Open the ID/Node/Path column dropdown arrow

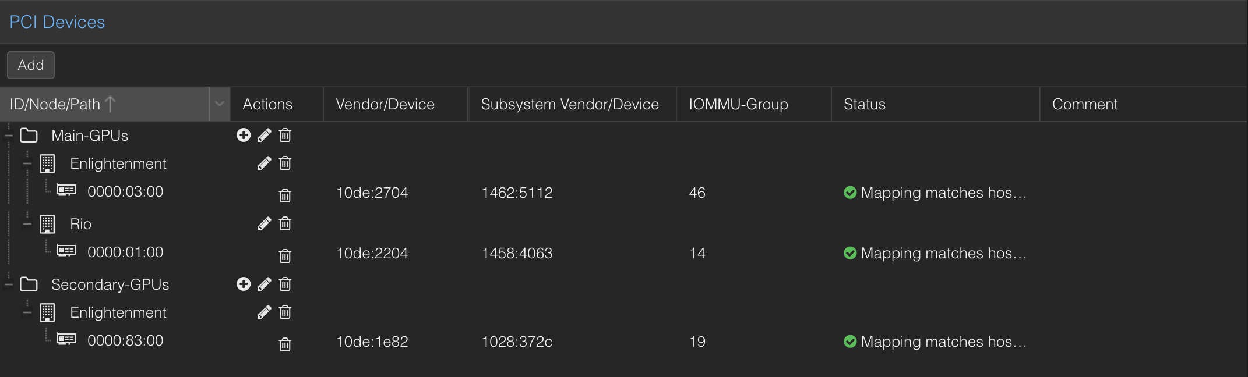(220, 104)
